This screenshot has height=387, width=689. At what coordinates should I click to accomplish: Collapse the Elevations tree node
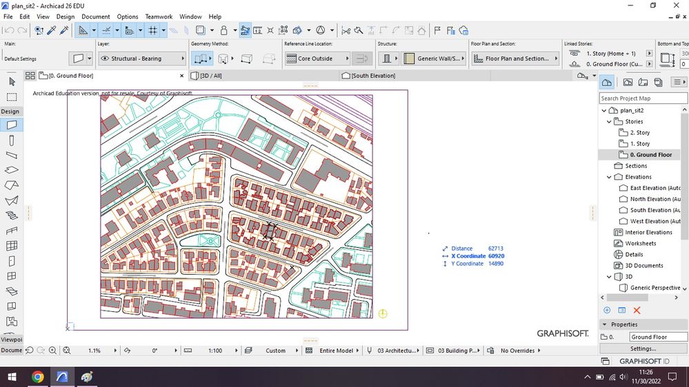pos(610,177)
